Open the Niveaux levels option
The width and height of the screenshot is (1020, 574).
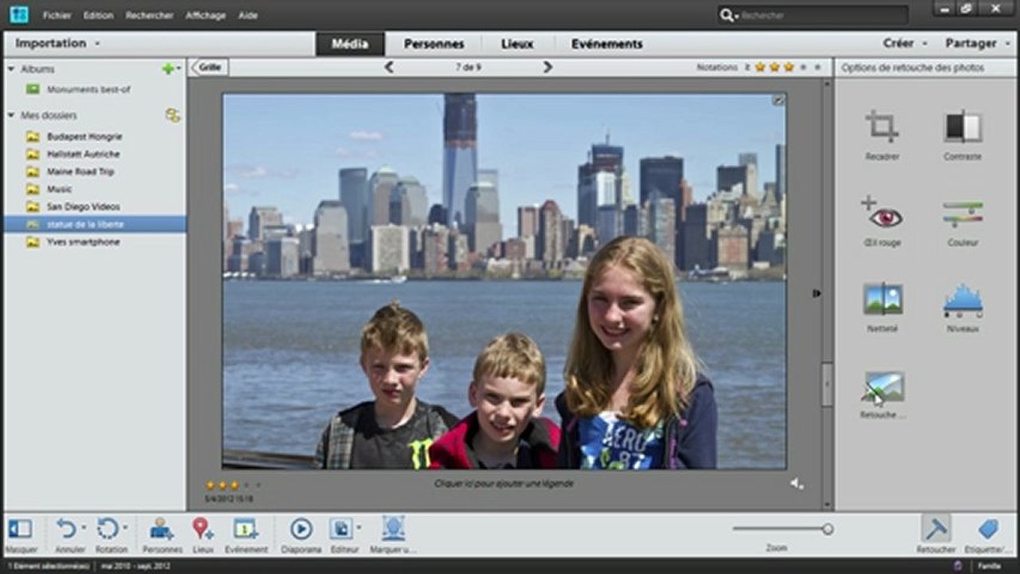(x=963, y=300)
